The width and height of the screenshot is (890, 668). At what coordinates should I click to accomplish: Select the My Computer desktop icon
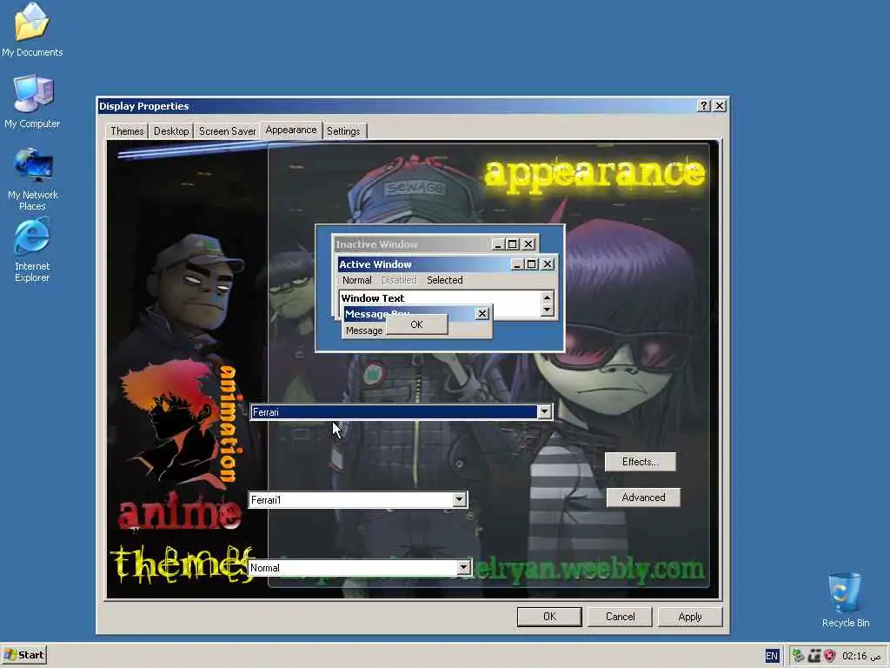(32, 102)
